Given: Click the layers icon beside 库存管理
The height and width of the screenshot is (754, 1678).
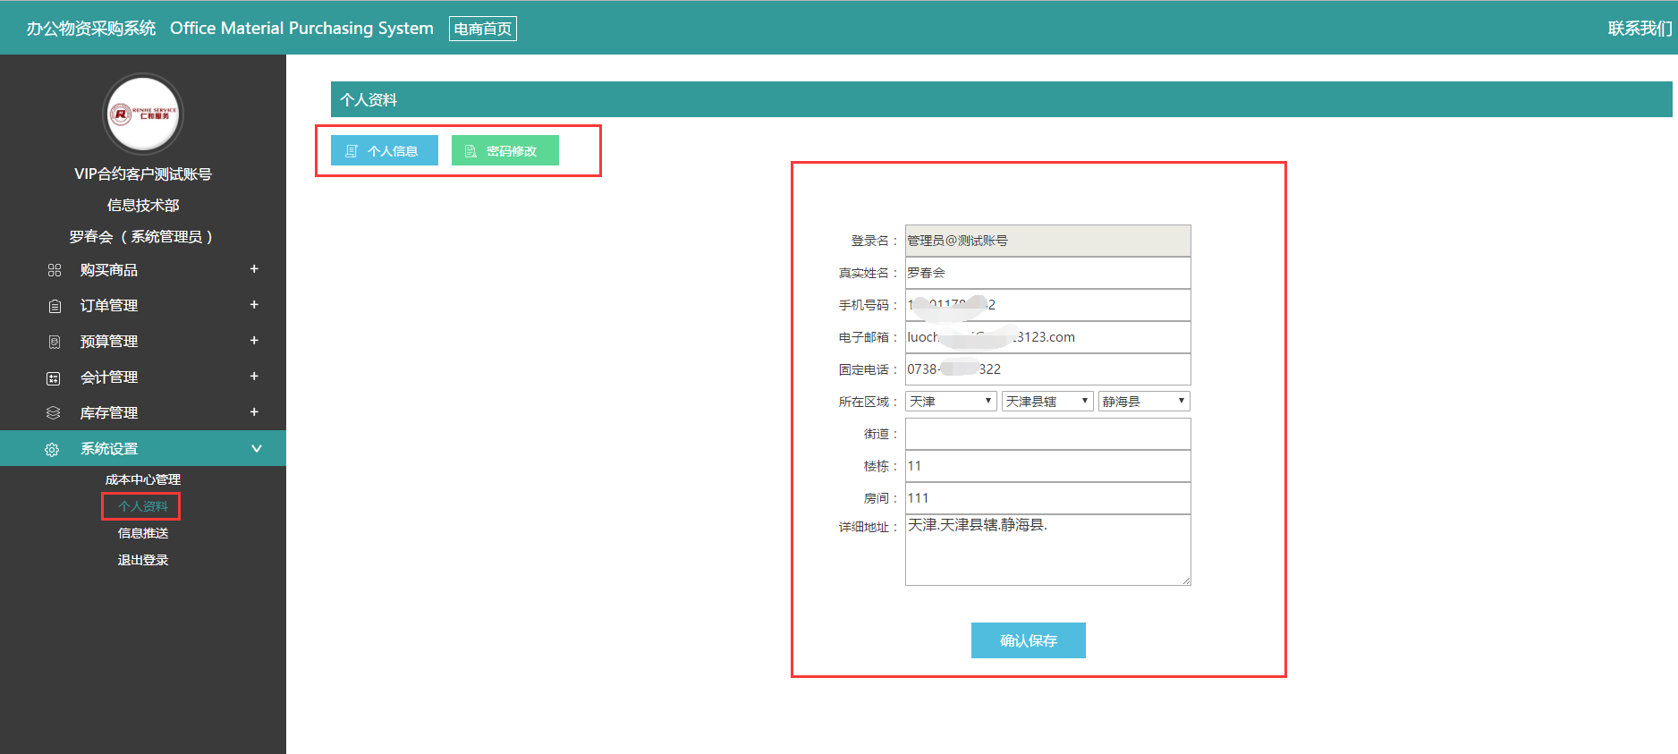Looking at the screenshot, I should [54, 413].
